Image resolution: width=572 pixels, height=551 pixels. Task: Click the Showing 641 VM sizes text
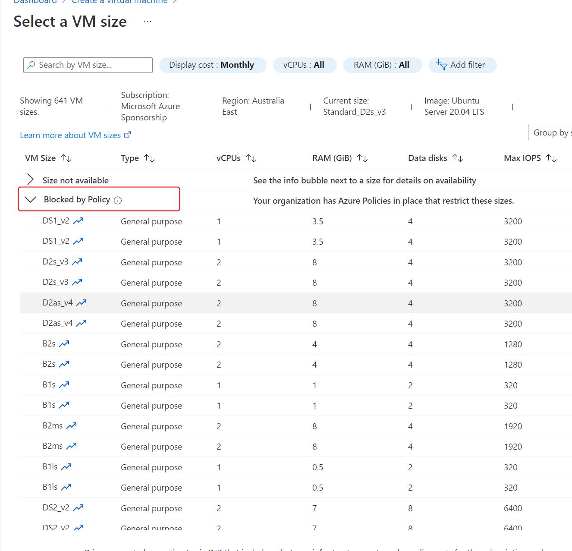[x=51, y=106]
